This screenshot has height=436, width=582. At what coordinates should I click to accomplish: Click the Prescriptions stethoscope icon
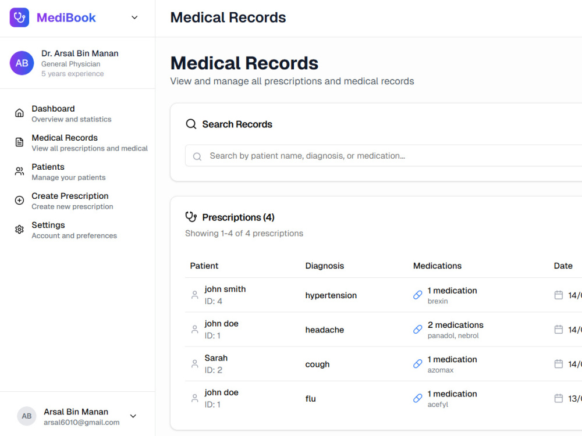point(191,217)
